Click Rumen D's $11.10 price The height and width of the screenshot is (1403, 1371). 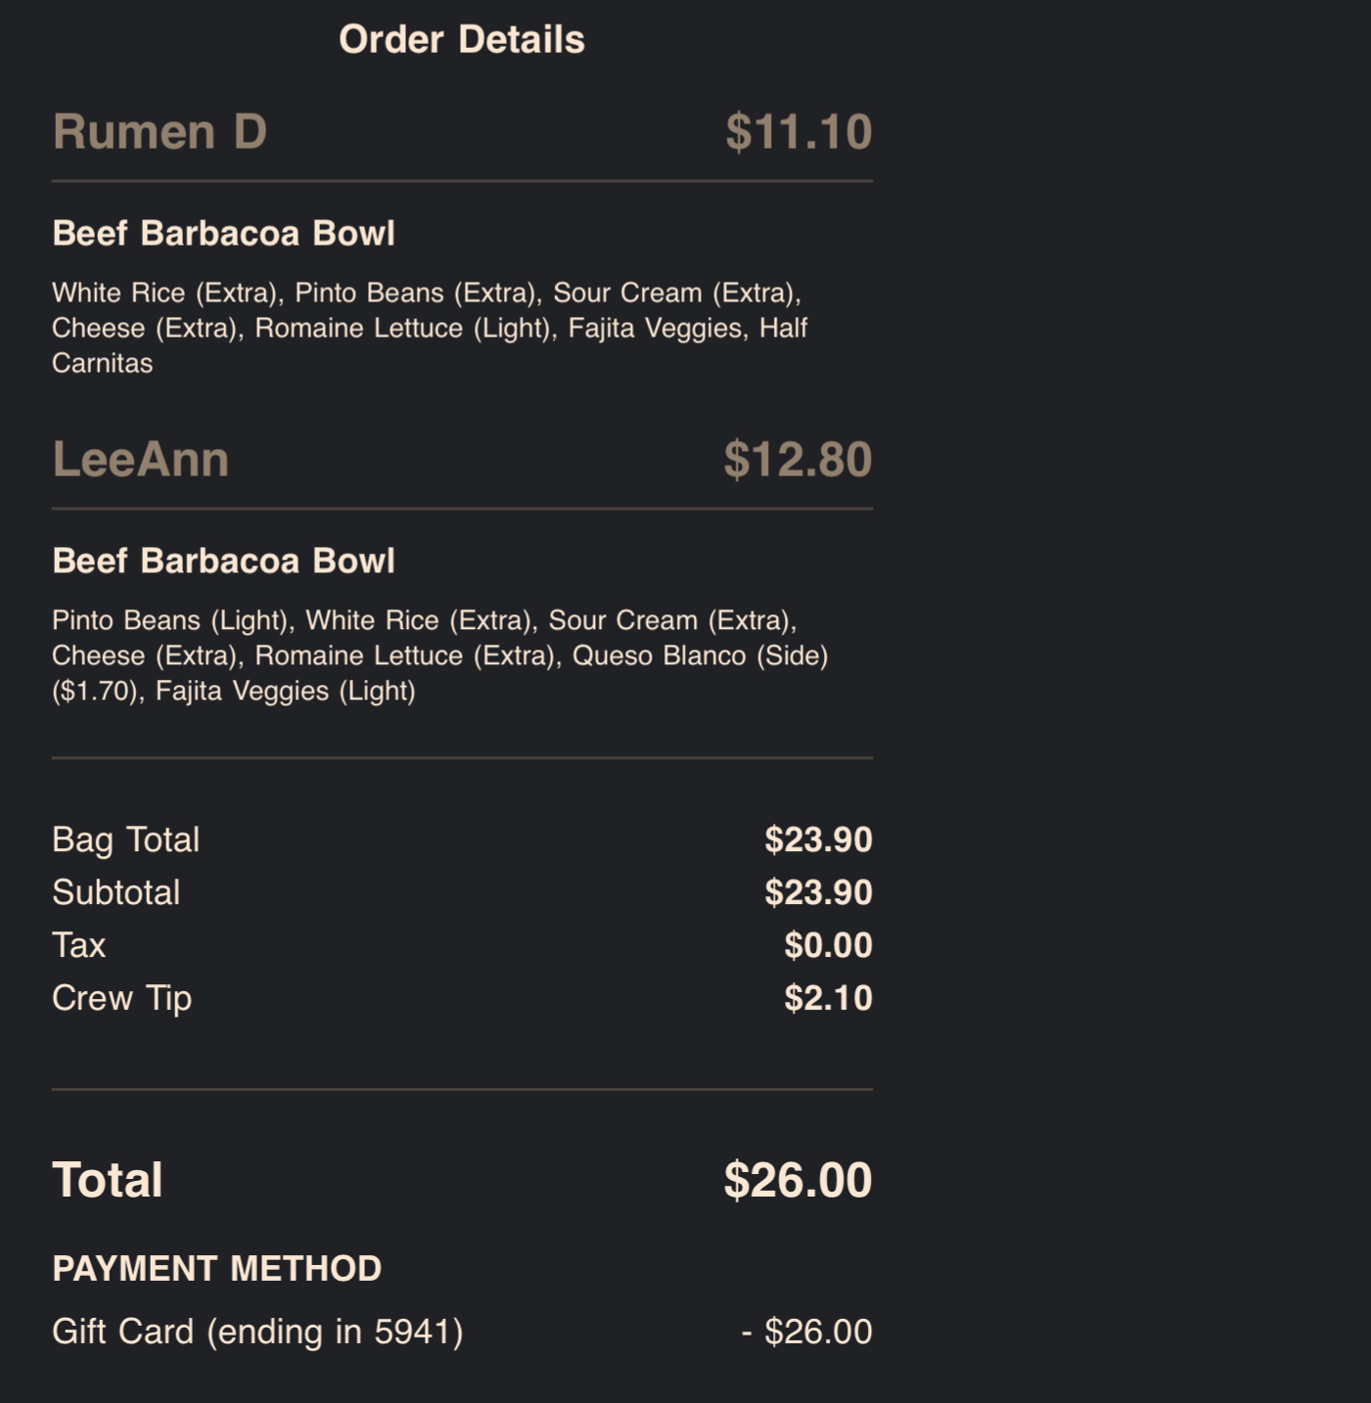(x=798, y=132)
